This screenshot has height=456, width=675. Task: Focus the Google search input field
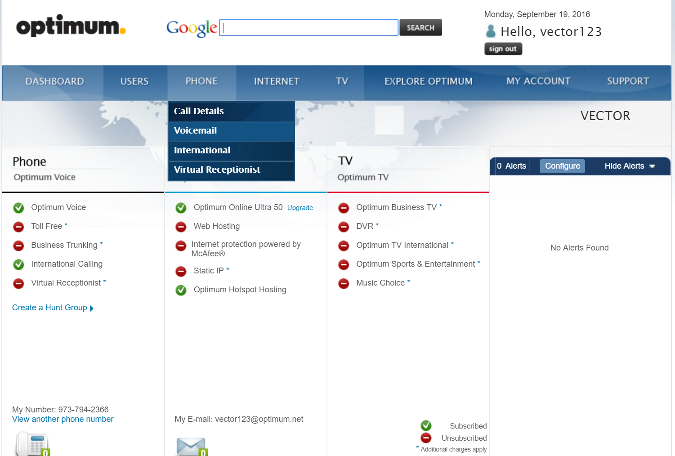point(308,27)
